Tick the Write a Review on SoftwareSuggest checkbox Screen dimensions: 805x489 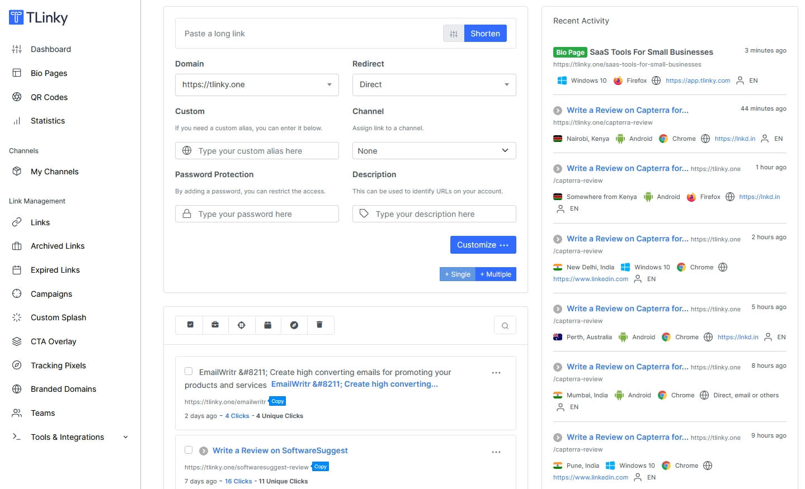pos(189,450)
